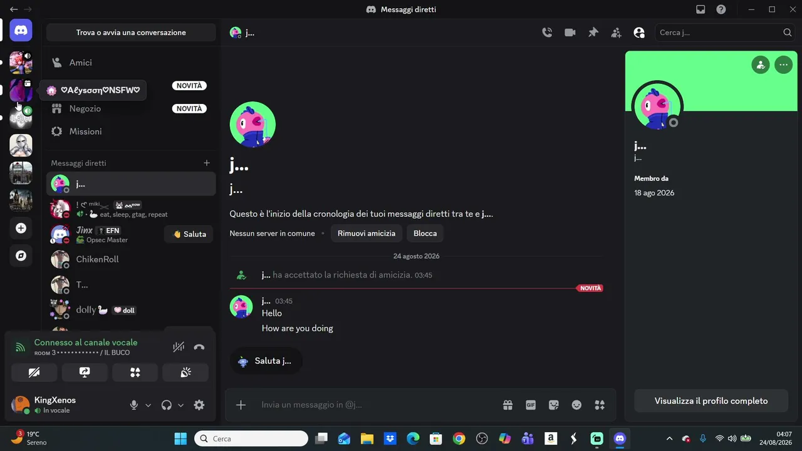Open the Missioni section
Viewport: 802px width, 451px height.
point(131,132)
